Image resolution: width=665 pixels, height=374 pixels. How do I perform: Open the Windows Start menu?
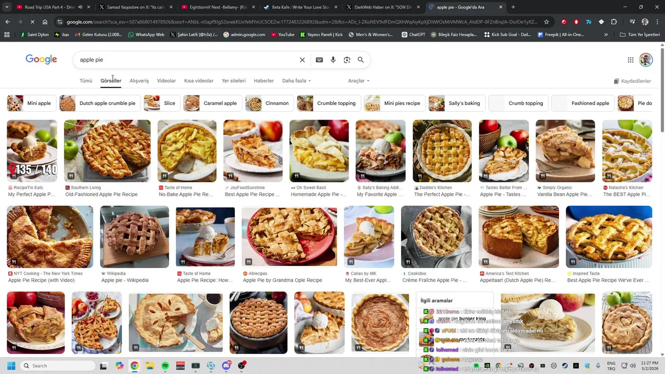point(11,366)
